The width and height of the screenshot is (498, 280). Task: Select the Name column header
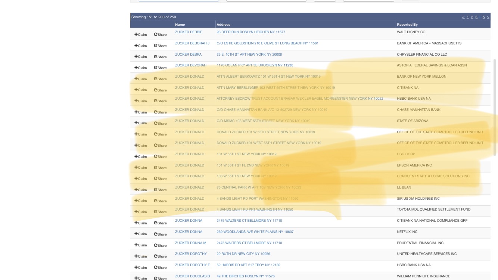pyautogui.click(x=180, y=25)
